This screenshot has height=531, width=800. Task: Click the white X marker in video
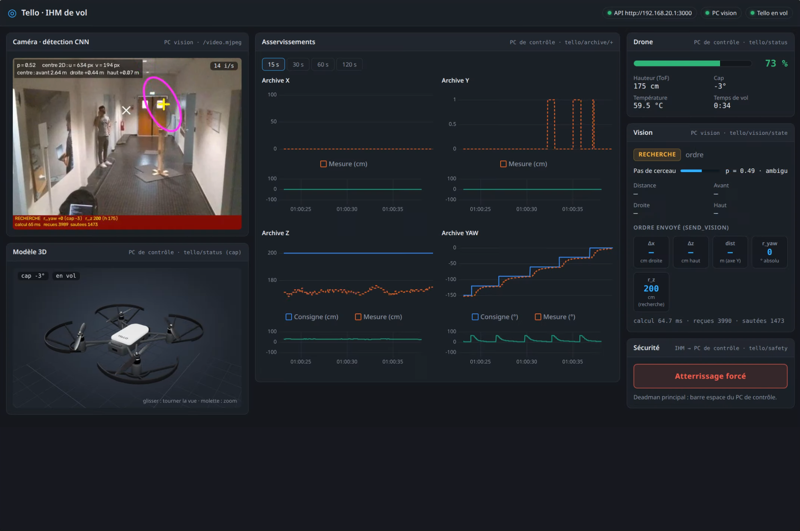tap(126, 110)
